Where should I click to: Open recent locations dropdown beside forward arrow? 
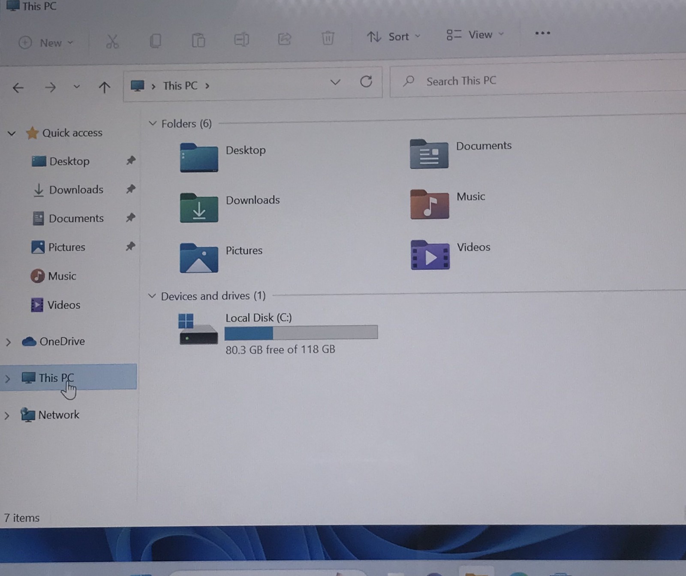point(76,87)
